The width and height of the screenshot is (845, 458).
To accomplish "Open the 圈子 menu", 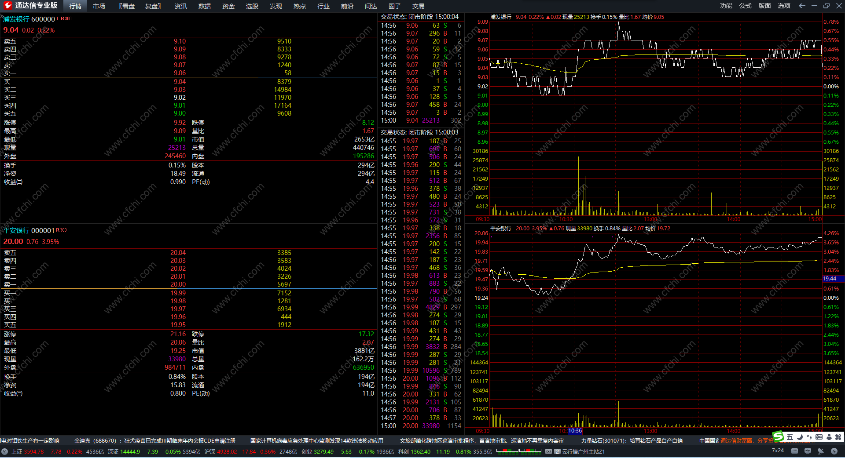I will coord(395,6).
